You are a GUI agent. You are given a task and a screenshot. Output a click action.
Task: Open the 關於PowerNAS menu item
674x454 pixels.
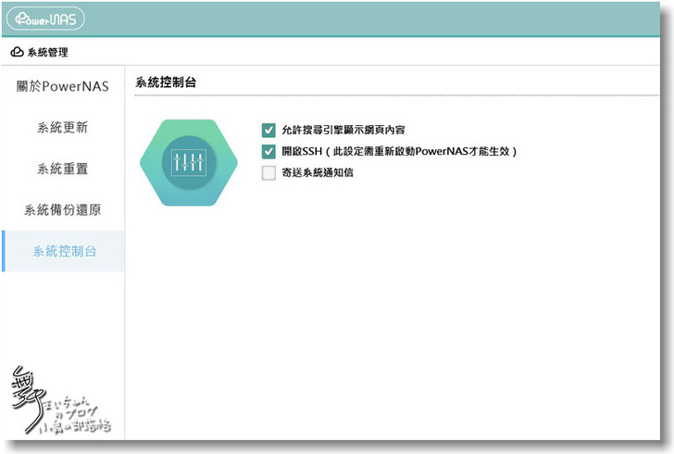tap(63, 86)
